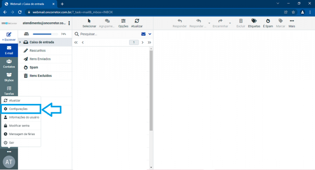Click the Marcar tag icon
This screenshot has width=315, height=170.
[281, 21]
